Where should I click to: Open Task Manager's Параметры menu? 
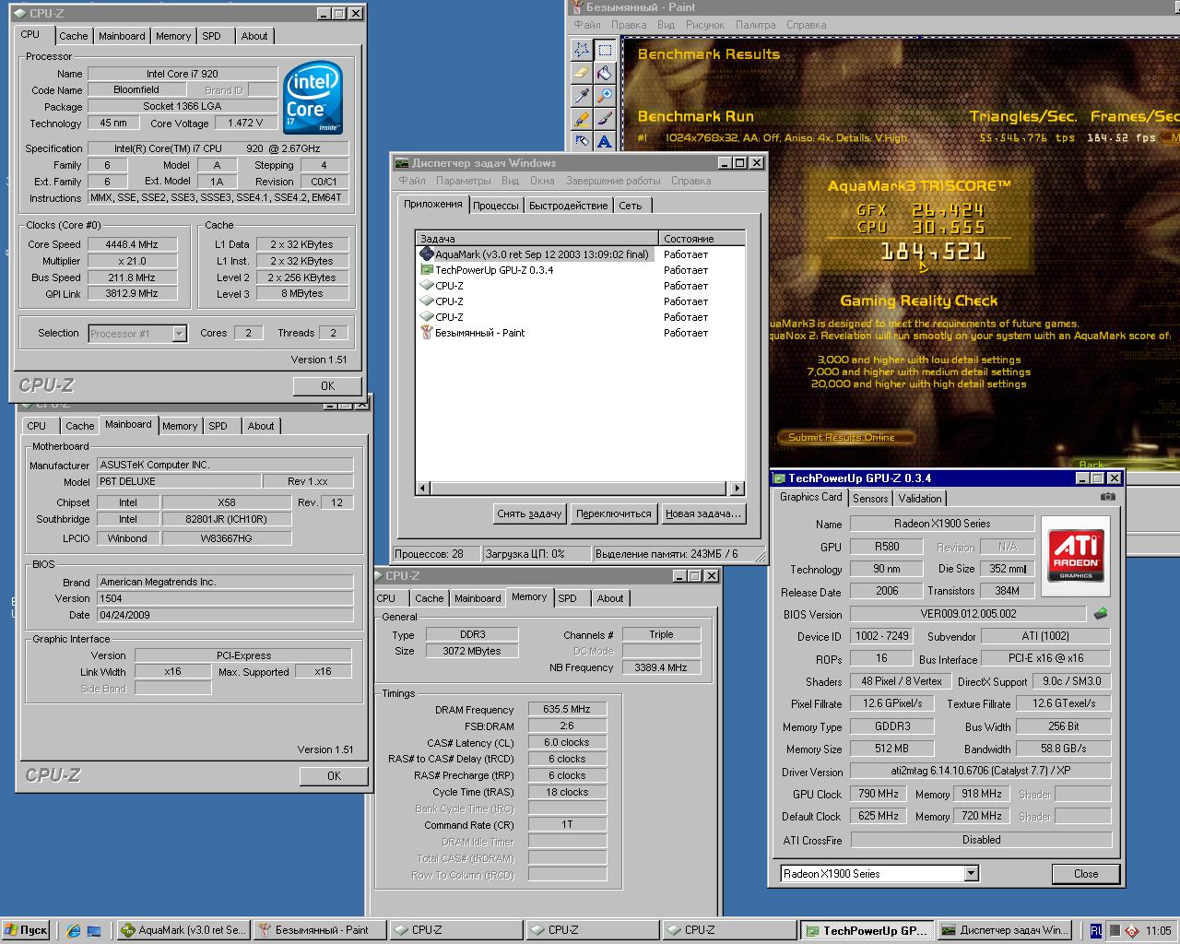click(463, 181)
